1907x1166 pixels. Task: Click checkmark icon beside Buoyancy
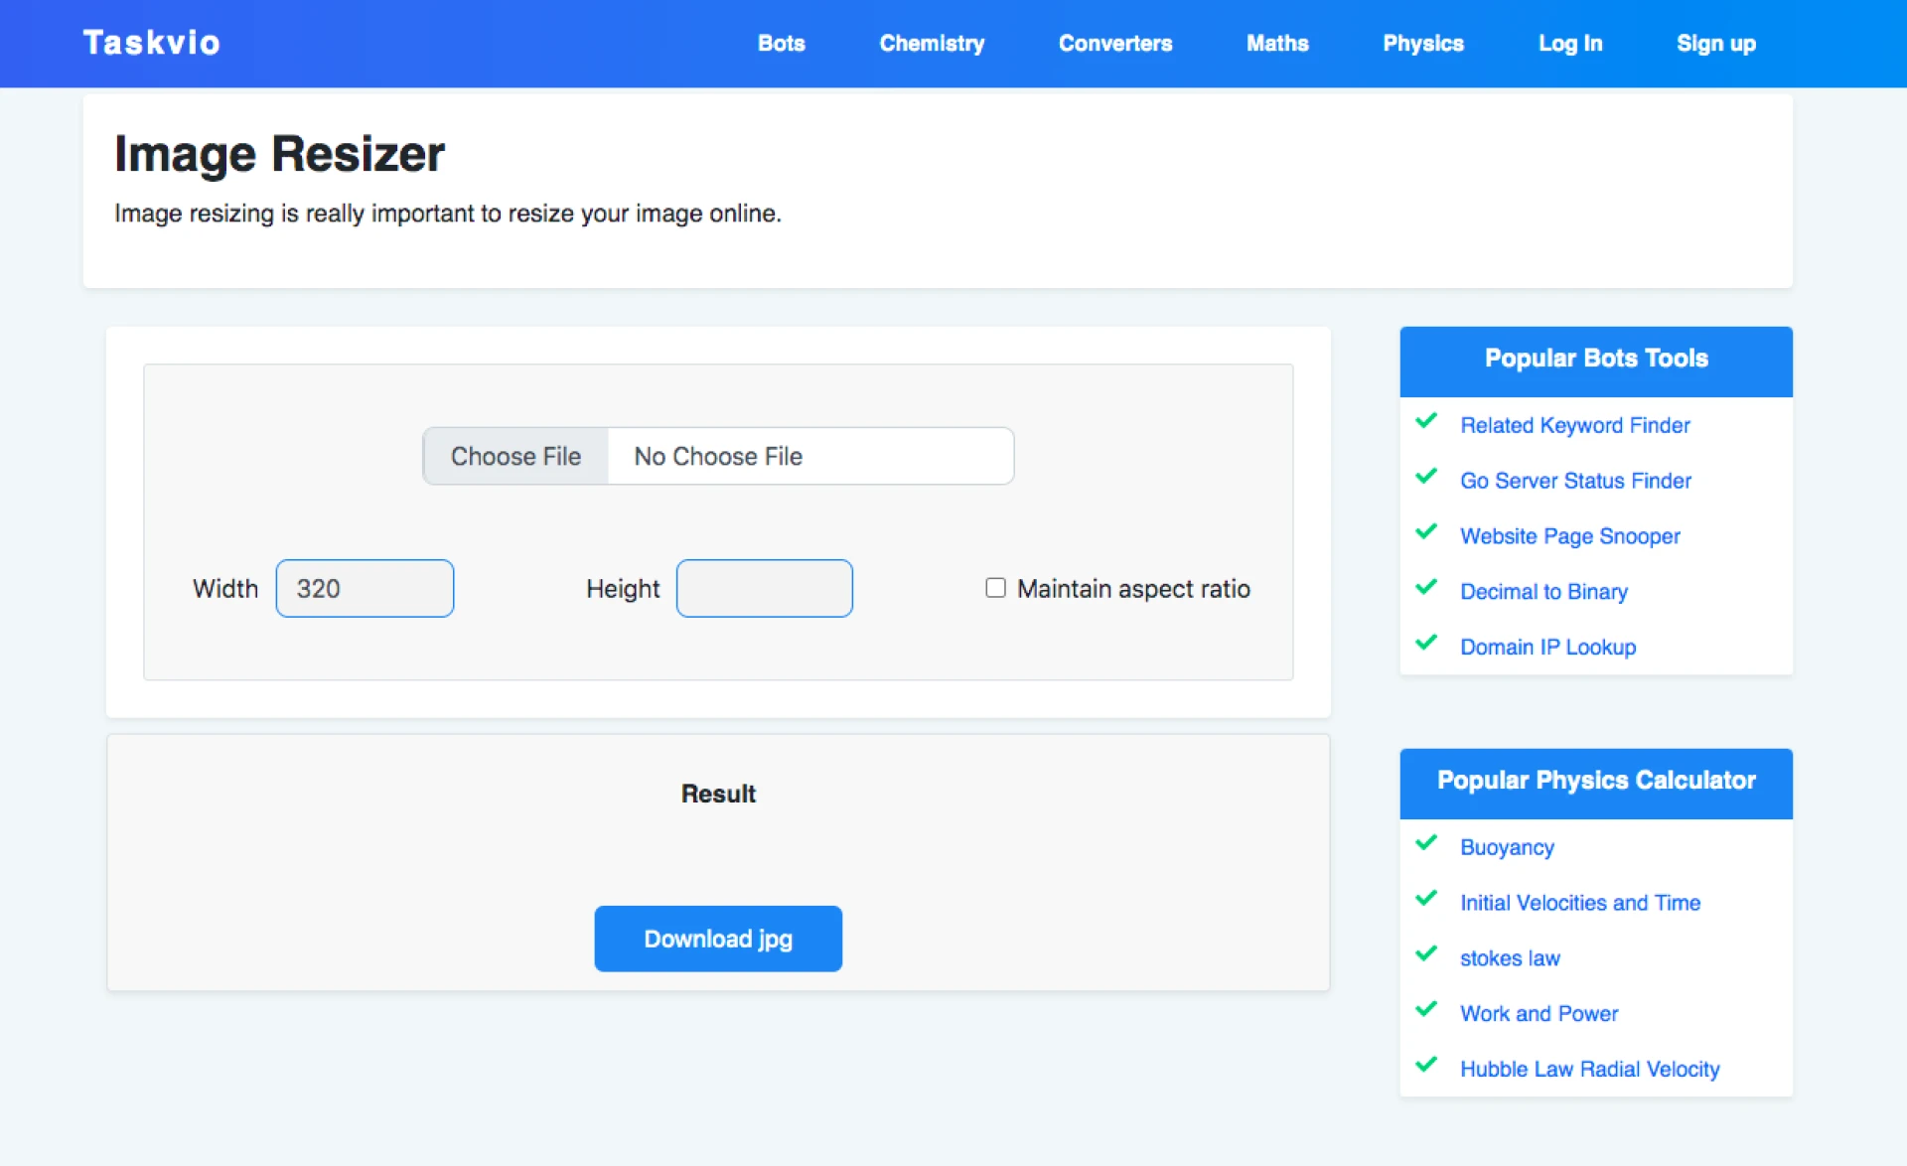1426,843
